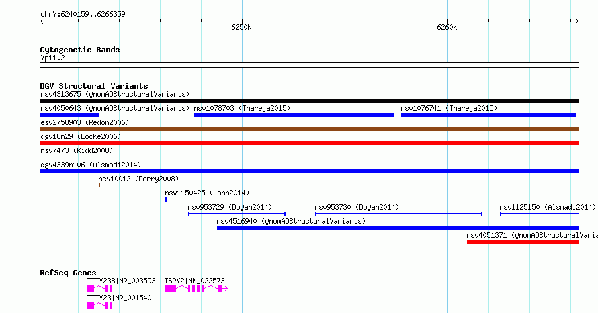The image size is (598, 313).
Task: Click the black nsv4313675 variant bar
Action: coord(309,101)
